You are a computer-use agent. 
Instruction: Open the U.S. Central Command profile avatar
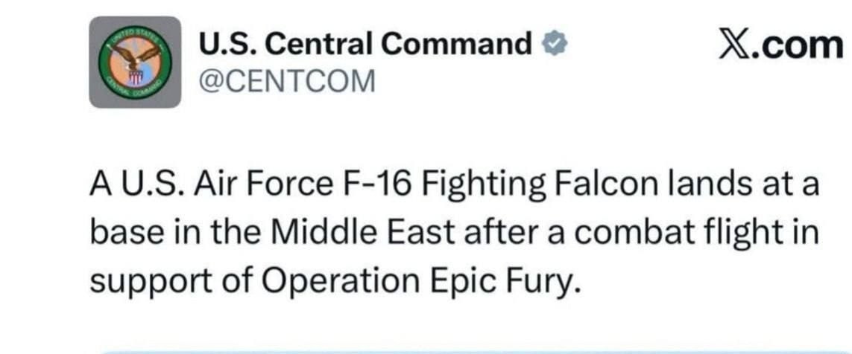pyautogui.click(x=135, y=62)
